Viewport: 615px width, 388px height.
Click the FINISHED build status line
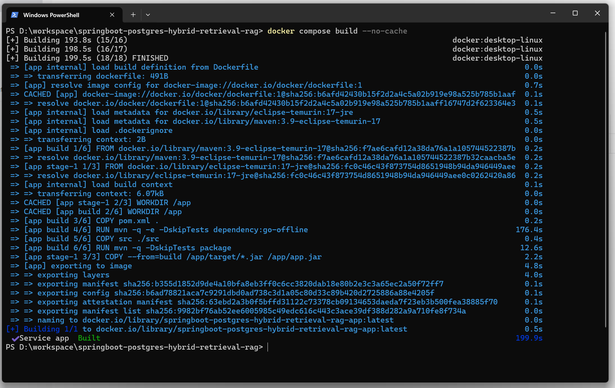click(150, 58)
